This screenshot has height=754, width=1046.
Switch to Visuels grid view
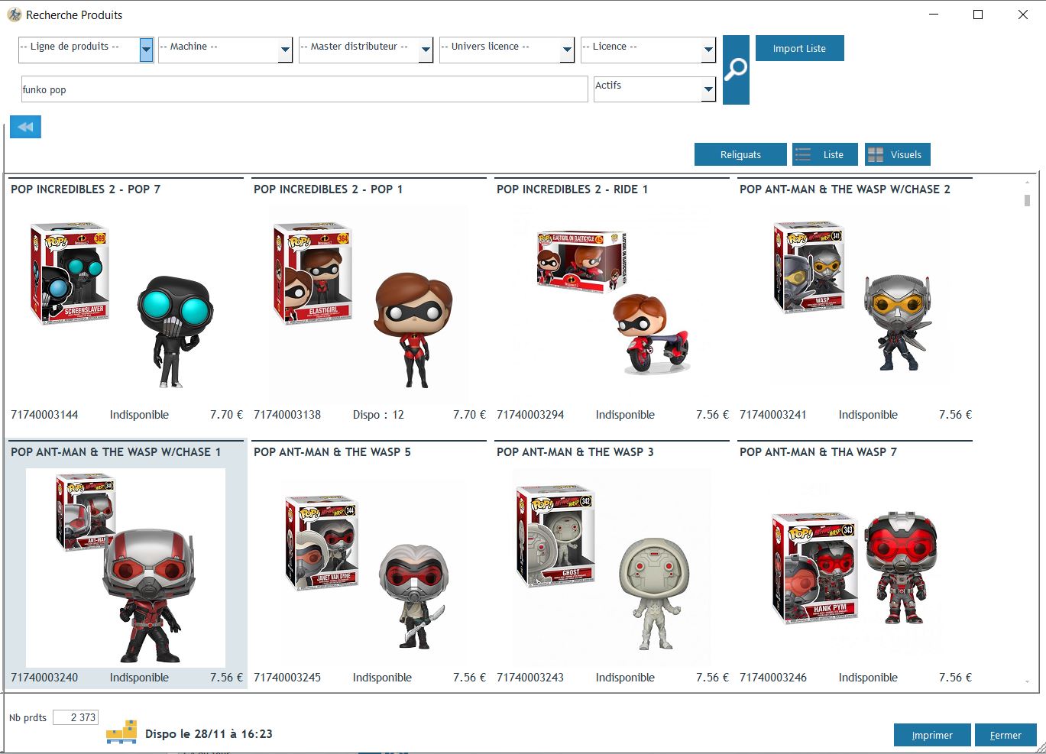pos(897,154)
